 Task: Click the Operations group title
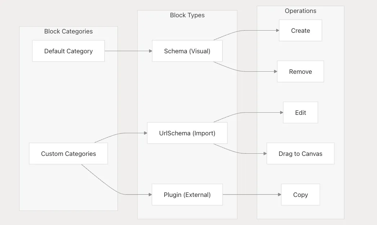click(x=300, y=11)
